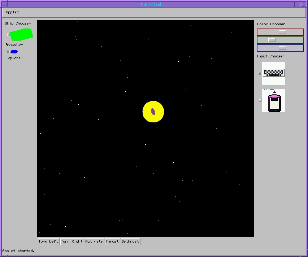This screenshot has width=308, height=257.
Task: Click the red color slider thumb
Action: coord(282,32)
